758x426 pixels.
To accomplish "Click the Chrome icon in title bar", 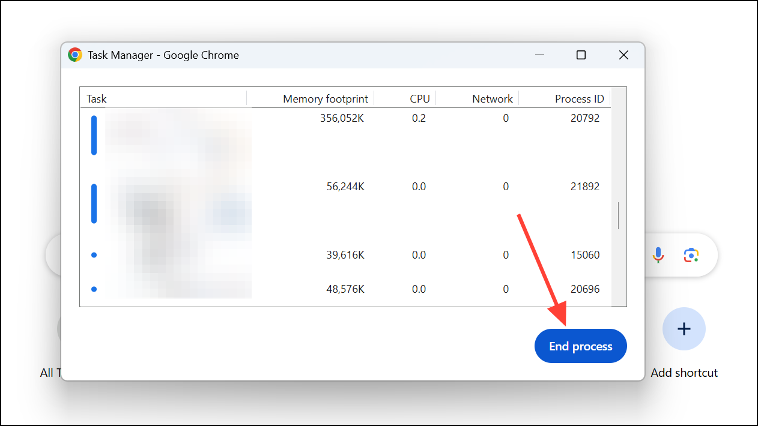I will 75,55.
